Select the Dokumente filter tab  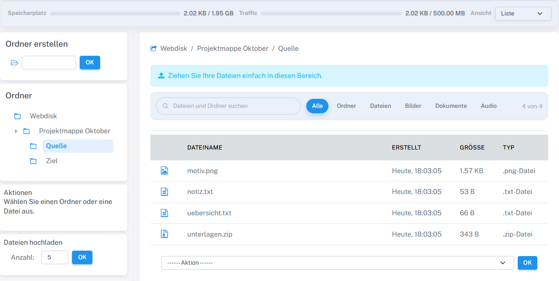451,106
